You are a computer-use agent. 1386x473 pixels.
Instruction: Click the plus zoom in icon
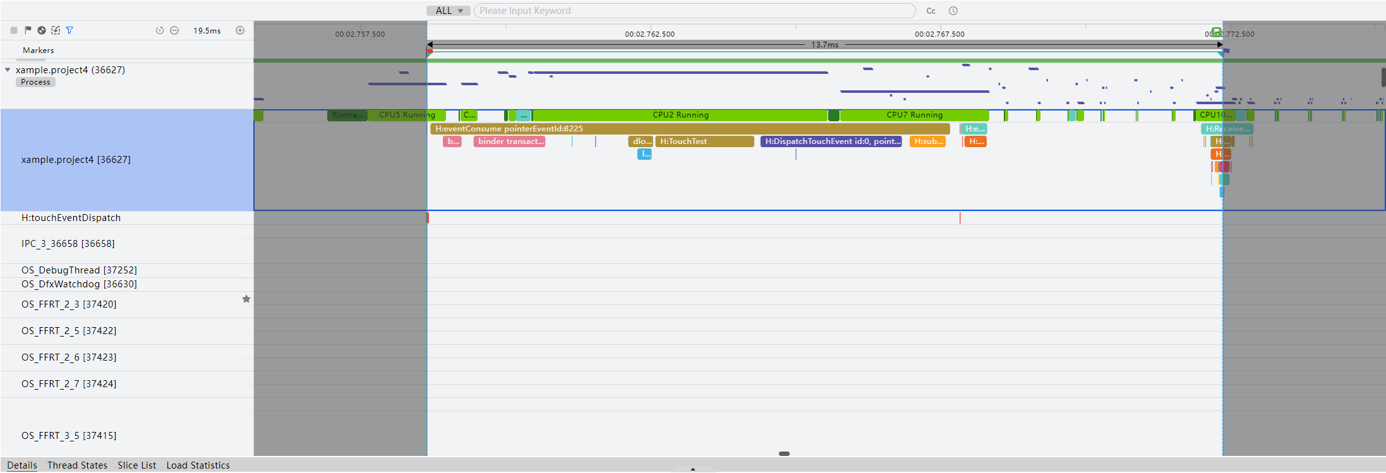tap(240, 30)
